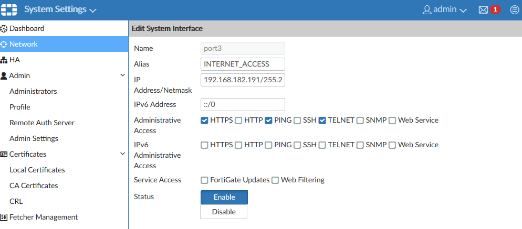522x229 pixels.
Task: Enable HTTPS under IPv6 Administrative Access
Action: coord(204,145)
